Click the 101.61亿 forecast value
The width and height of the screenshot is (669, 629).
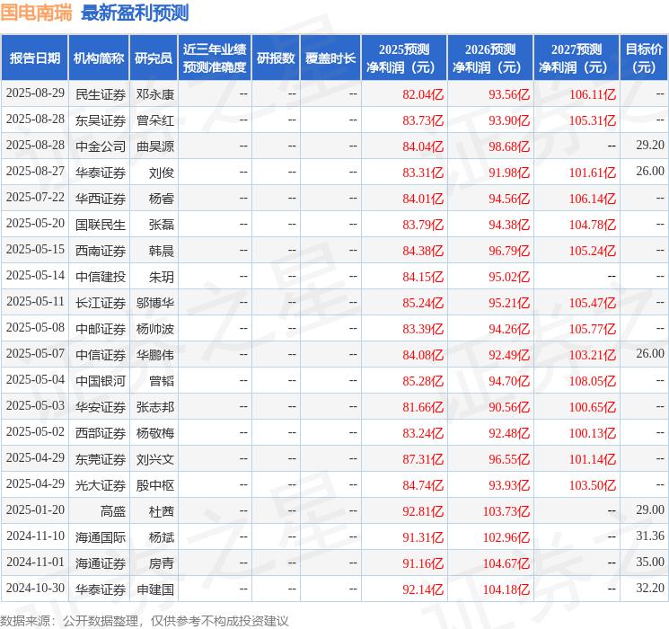[x=593, y=173]
